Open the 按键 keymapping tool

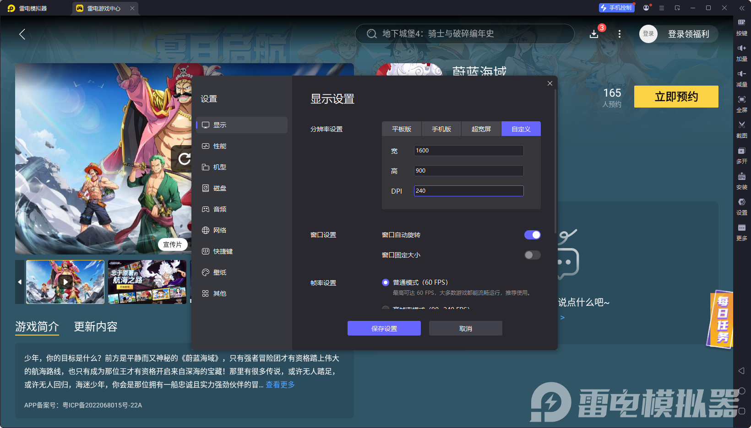click(x=741, y=27)
